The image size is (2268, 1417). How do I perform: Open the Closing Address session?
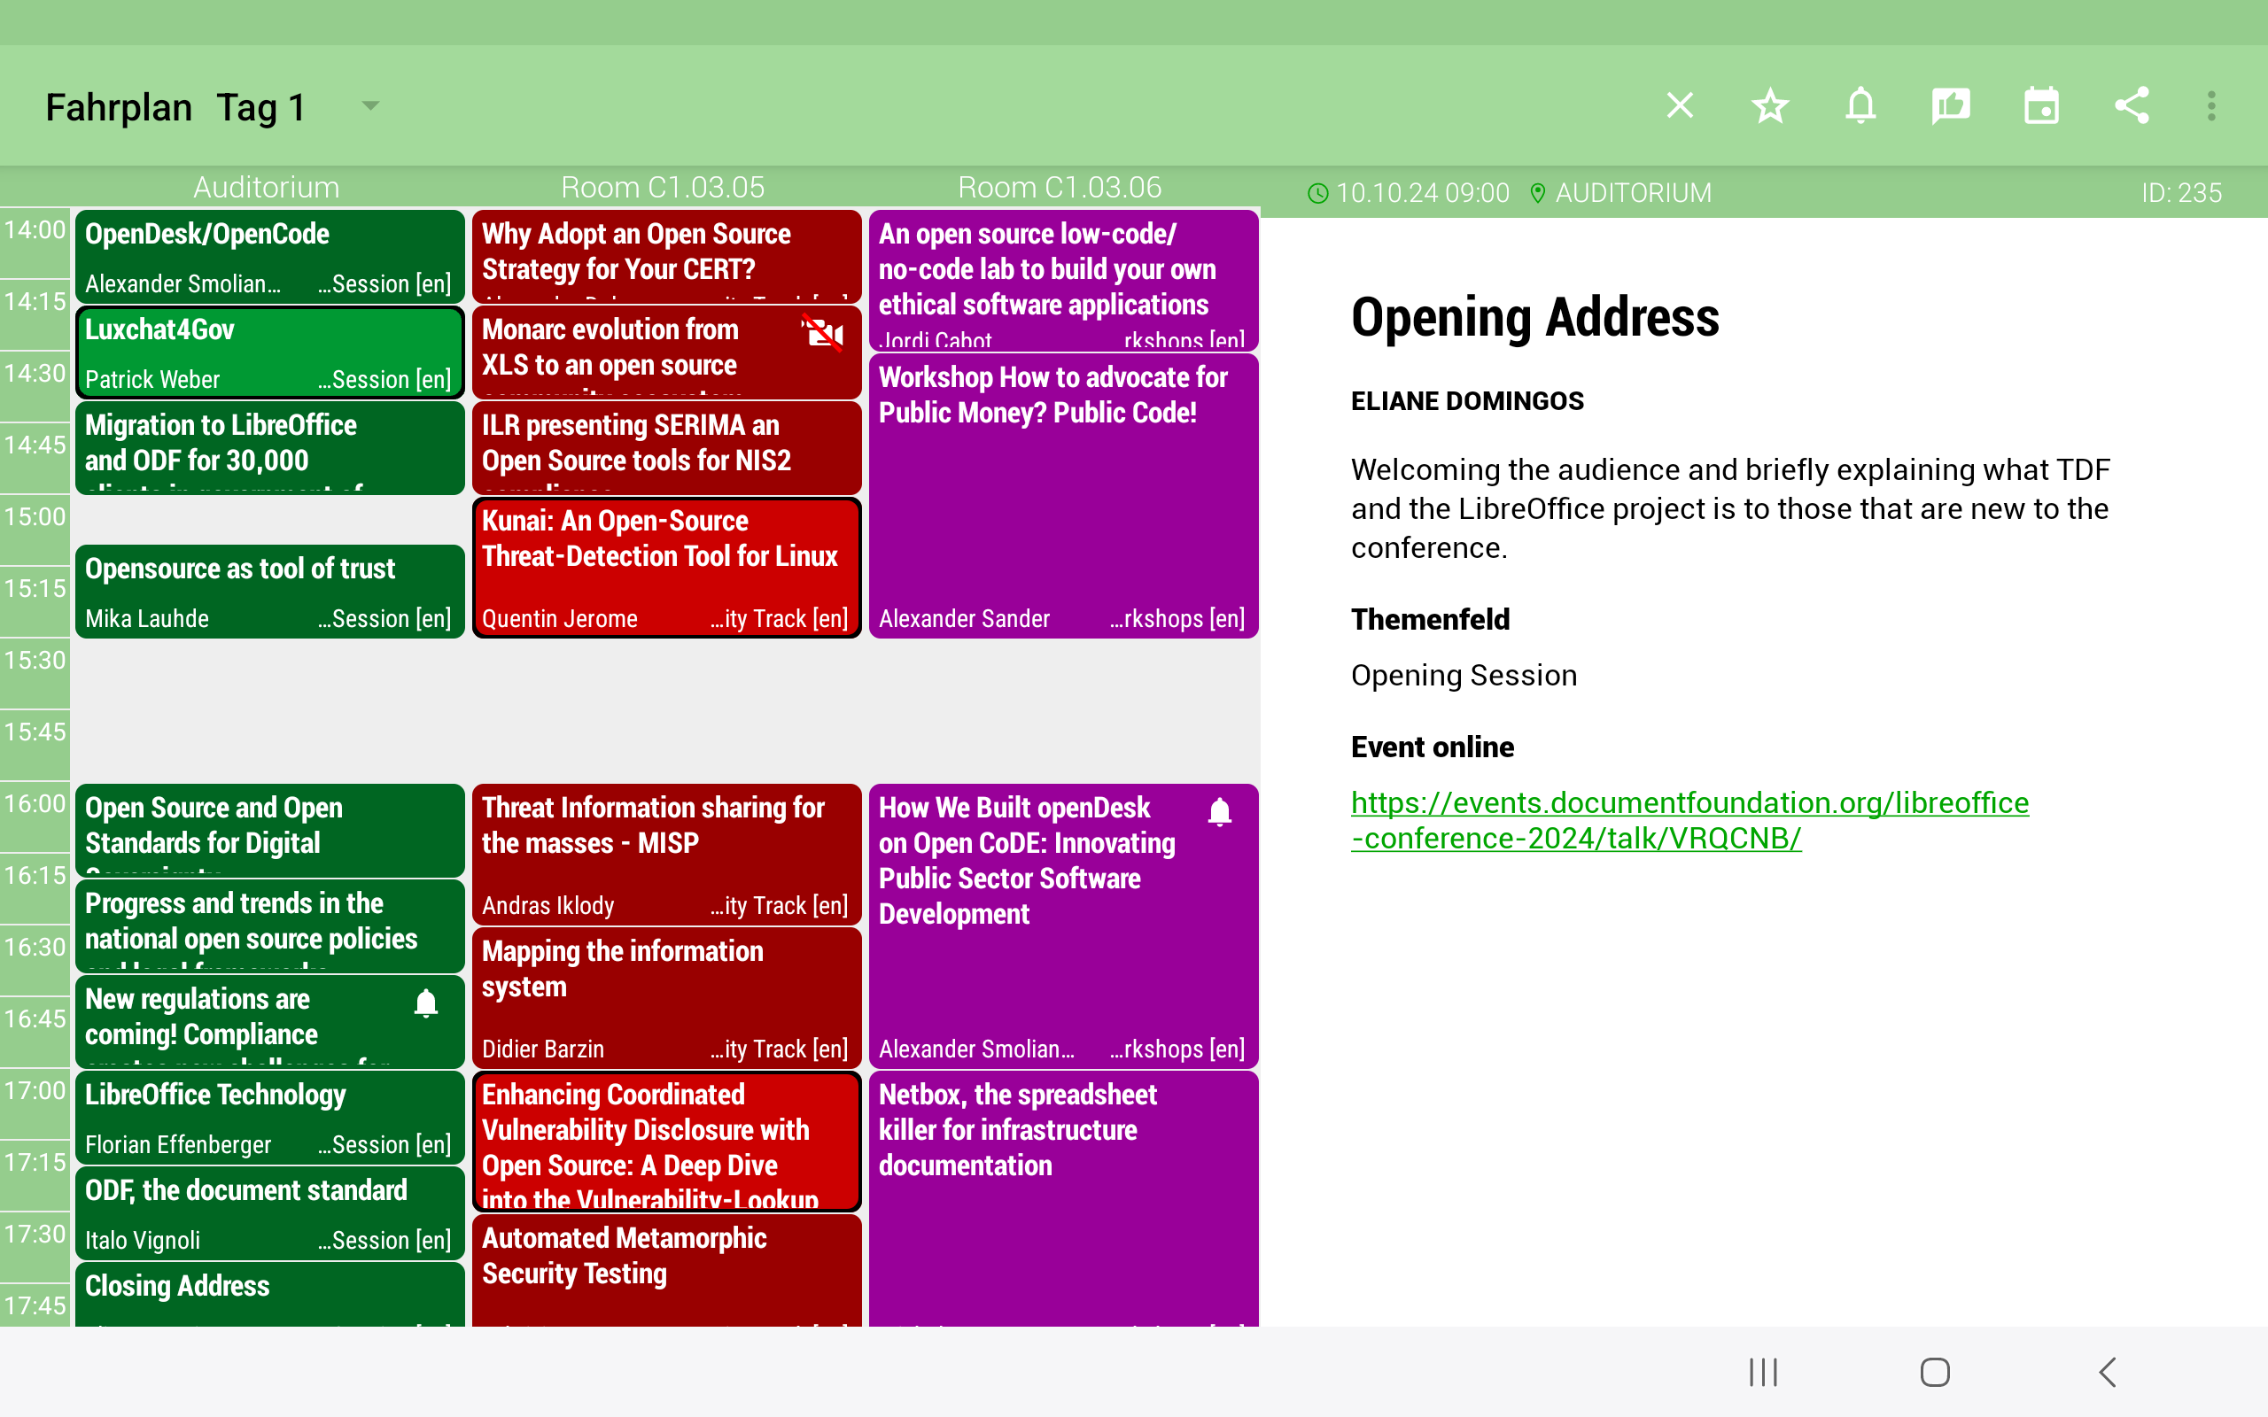[270, 1294]
